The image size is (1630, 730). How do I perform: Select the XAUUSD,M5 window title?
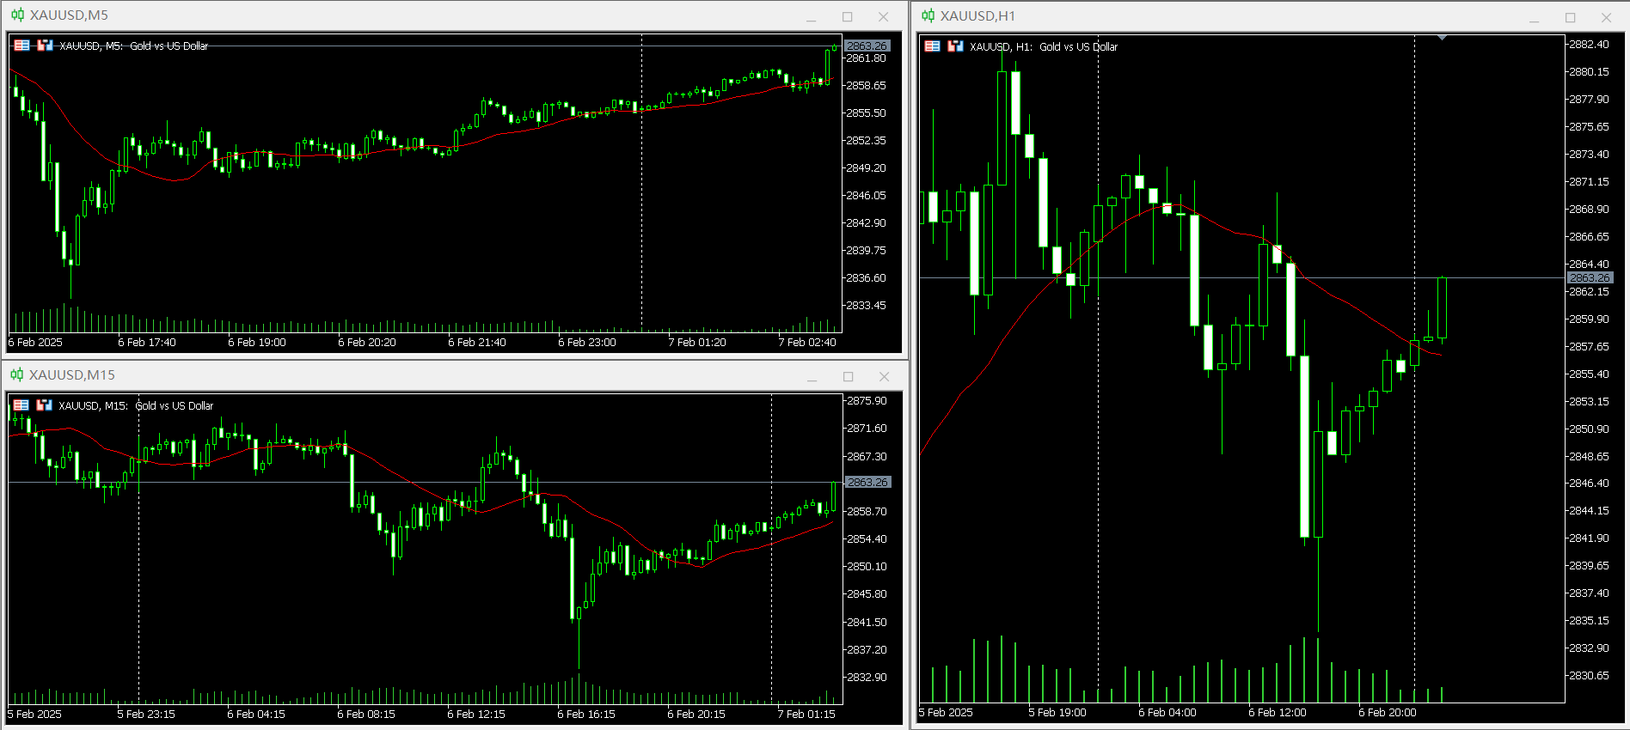tap(69, 15)
